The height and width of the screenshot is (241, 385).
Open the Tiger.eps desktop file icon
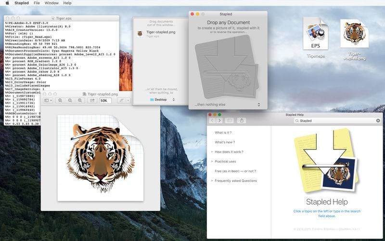316,34
